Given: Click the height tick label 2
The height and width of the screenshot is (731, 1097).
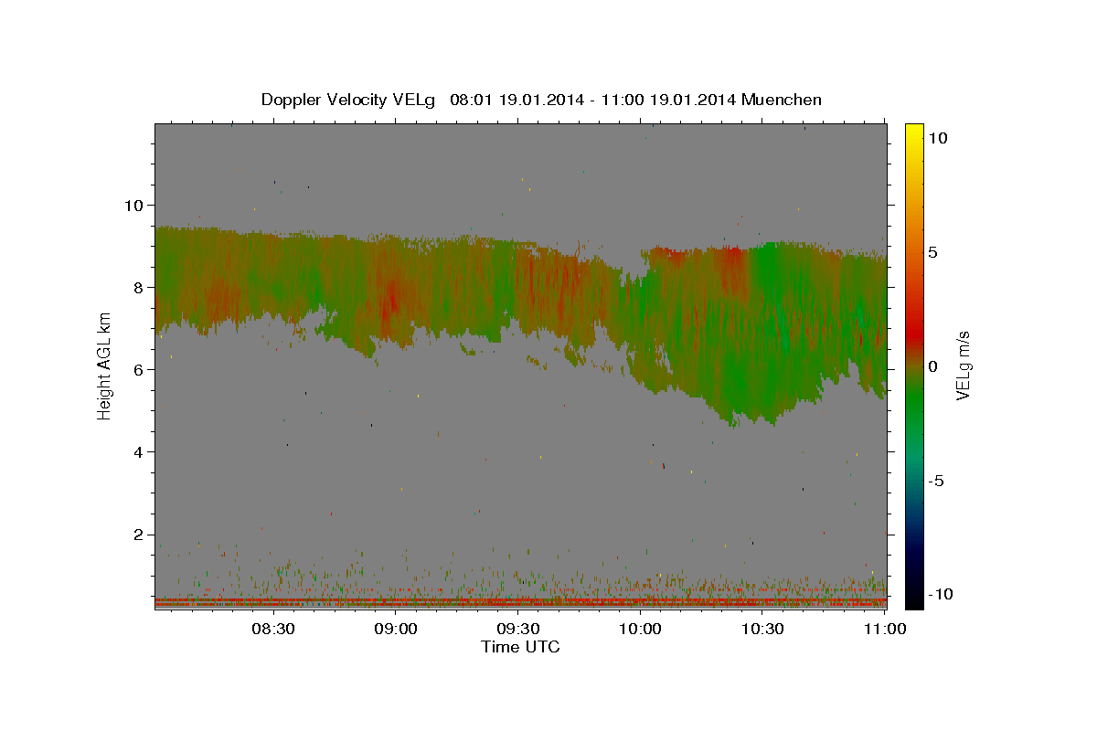Looking at the screenshot, I should tap(137, 535).
